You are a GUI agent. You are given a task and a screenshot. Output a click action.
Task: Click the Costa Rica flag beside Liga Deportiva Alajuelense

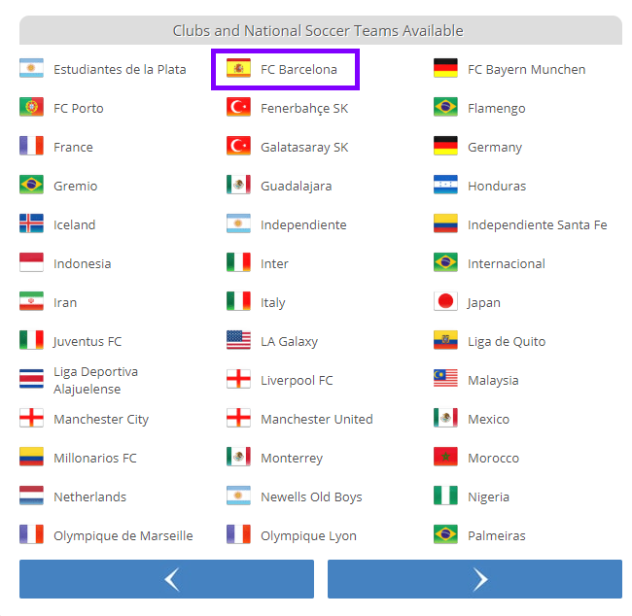click(x=31, y=379)
